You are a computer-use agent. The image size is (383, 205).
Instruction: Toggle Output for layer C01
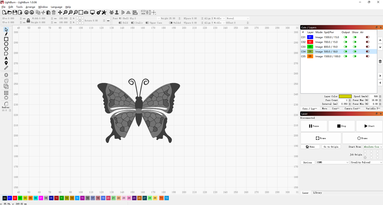tap(346, 37)
